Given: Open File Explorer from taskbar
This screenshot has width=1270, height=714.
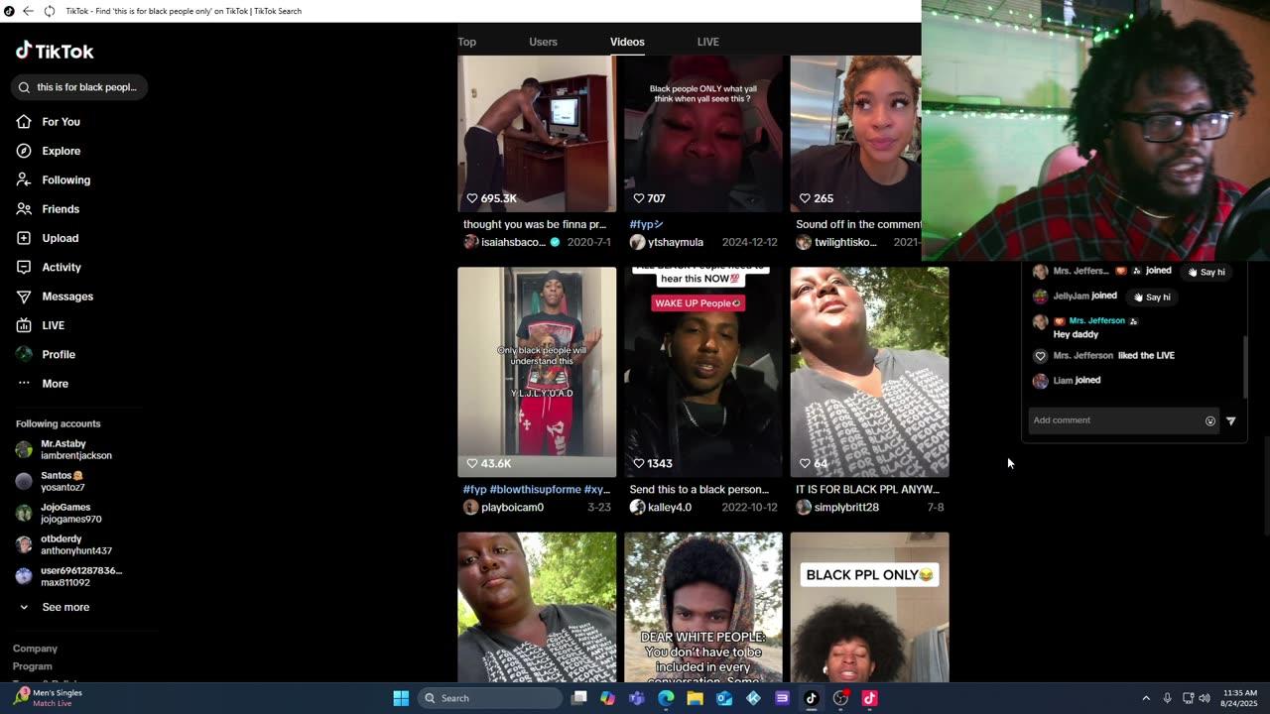Looking at the screenshot, I should tap(695, 698).
